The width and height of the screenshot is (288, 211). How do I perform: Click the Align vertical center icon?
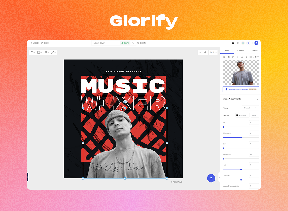click(x=242, y=57)
